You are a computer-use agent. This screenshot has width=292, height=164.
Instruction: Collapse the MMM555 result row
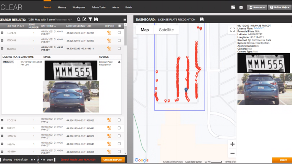tap(2, 49)
